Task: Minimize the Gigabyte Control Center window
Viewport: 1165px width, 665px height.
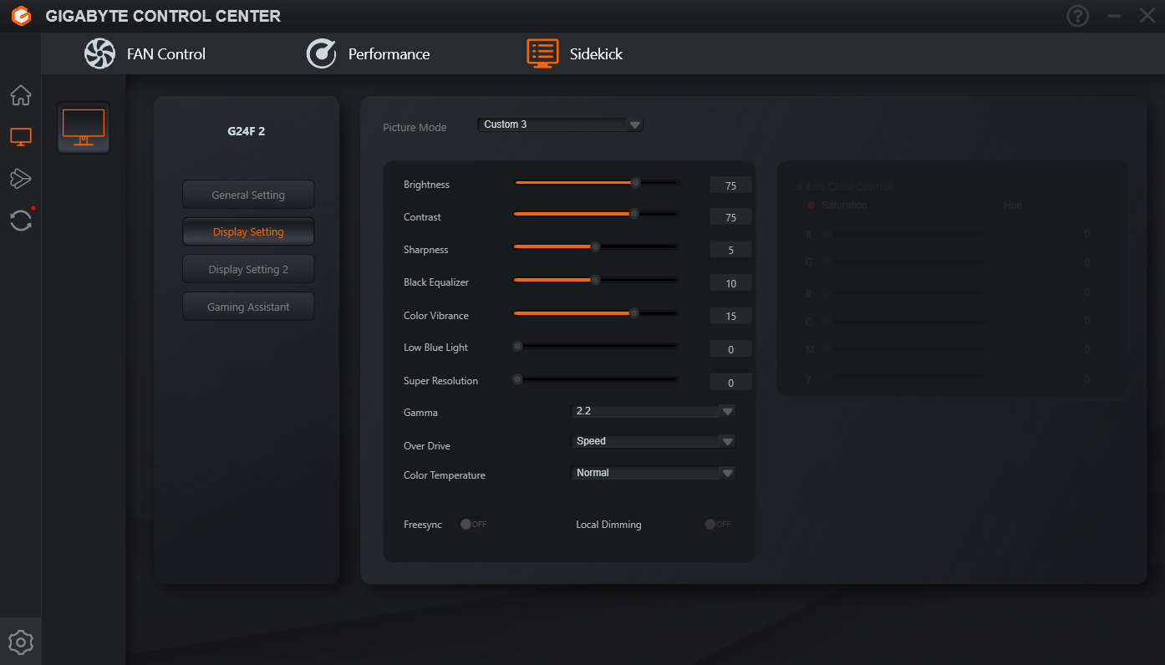Action: click(1113, 16)
